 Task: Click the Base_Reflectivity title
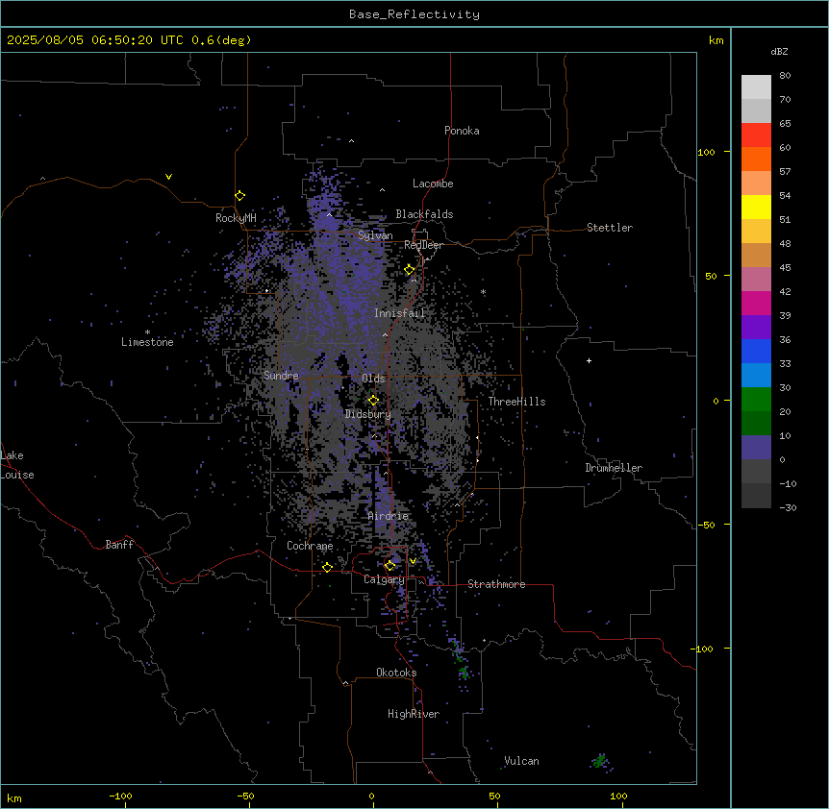click(x=414, y=14)
